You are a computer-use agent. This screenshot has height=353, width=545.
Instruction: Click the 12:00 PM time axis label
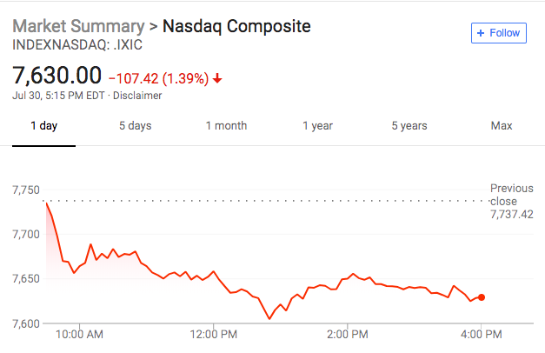pos(213,334)
